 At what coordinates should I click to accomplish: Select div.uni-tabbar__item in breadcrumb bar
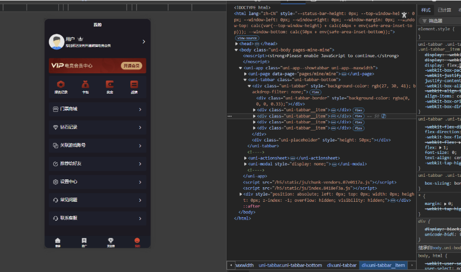click(383, 265)
